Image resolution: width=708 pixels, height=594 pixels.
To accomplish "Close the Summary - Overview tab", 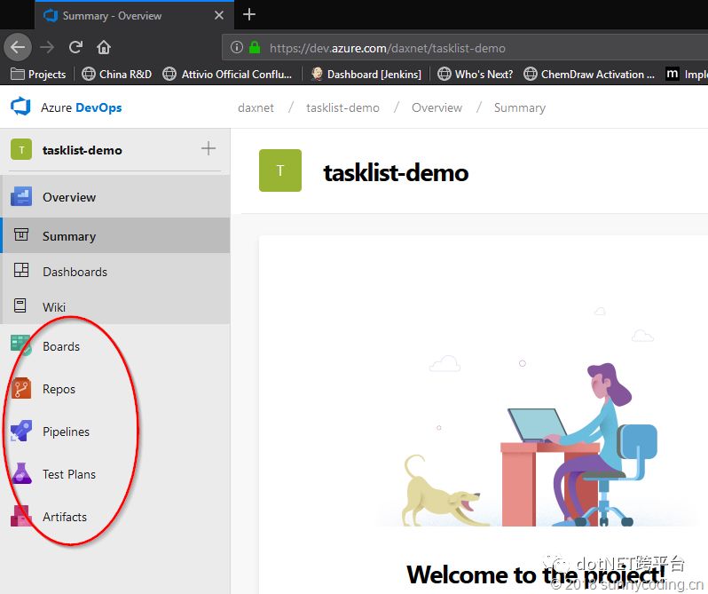I will click(219, 15).
